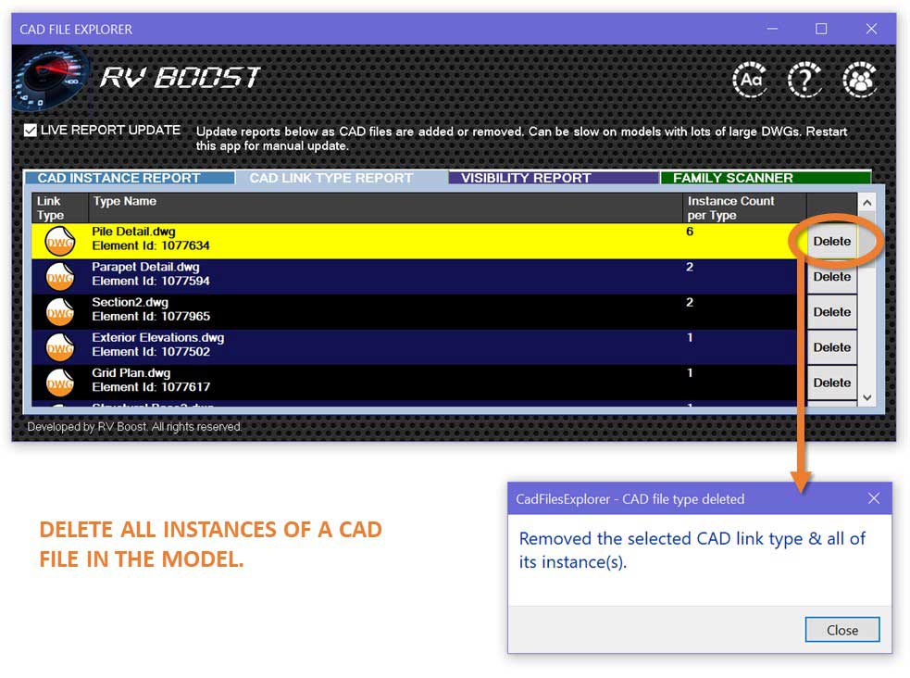This screenshot has width=910, height=678.
Task: Click the scrollbar down arrow in the report list
Action: pyautogui.click(x=867, y=397)
